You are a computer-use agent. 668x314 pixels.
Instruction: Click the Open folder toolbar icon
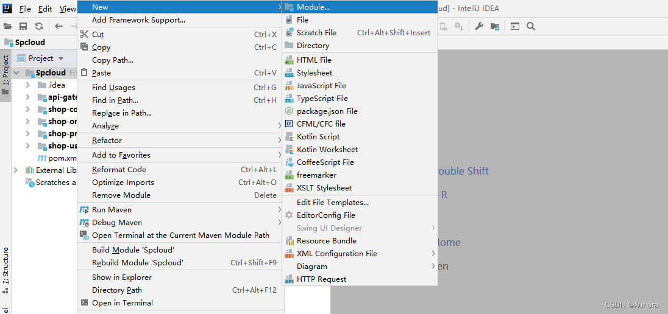click(8, 26)
